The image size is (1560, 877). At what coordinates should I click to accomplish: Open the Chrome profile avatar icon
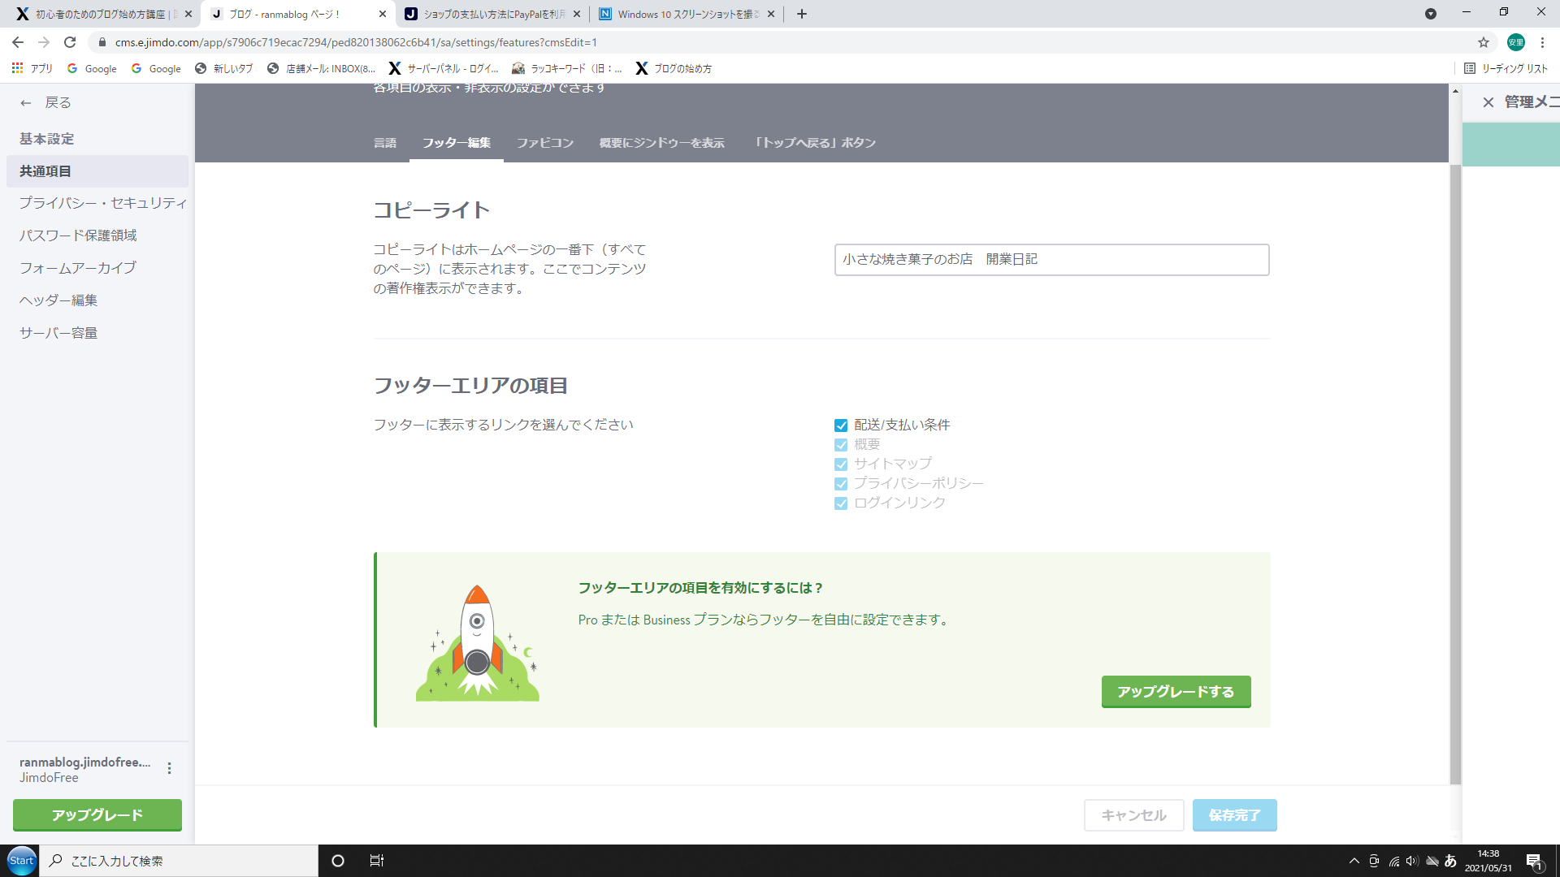(x=1515, y=42)
